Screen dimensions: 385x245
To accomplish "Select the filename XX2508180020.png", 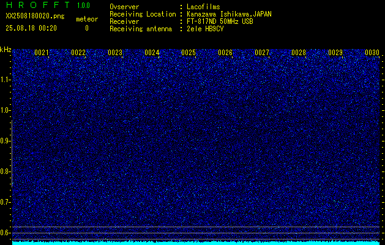I will click(35, 16).
